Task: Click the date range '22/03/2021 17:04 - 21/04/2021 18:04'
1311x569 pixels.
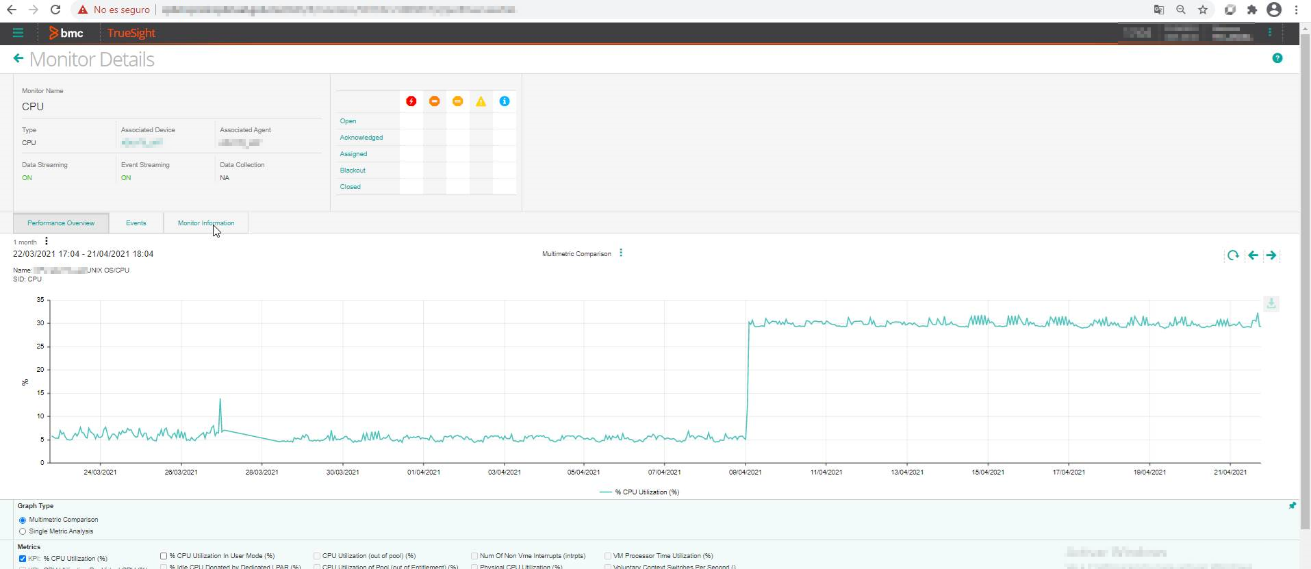Action: pyautogui.click(x=83, y=254)
